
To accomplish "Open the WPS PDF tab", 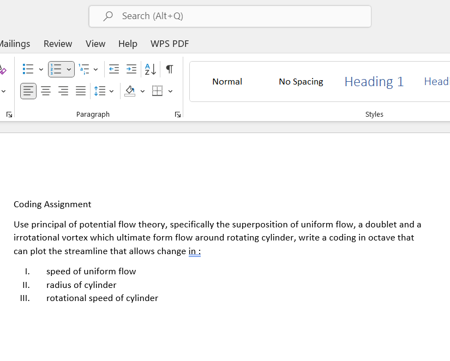I will [170, 44].
